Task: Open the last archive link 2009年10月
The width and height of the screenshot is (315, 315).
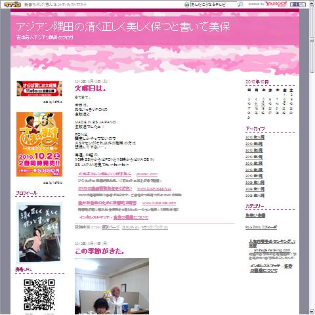Action: [x=255, y=196]
